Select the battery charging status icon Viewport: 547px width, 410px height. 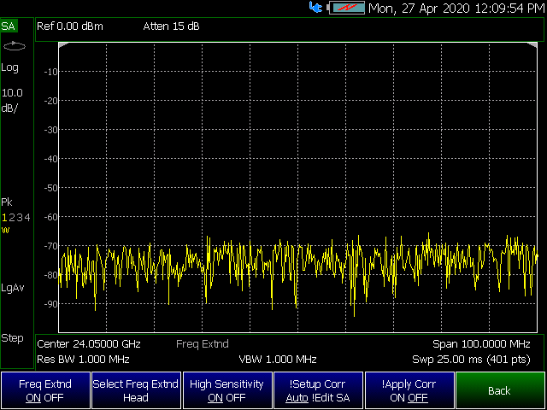[346, 8]
